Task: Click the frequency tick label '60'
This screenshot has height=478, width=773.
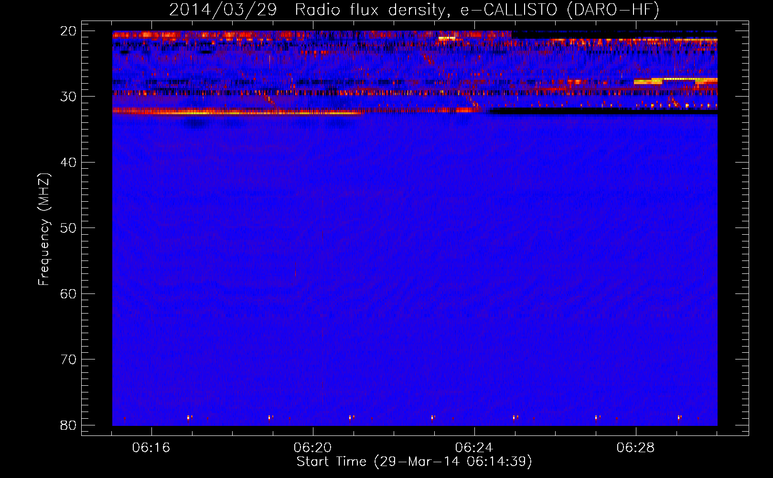Action: pos(68,294)
